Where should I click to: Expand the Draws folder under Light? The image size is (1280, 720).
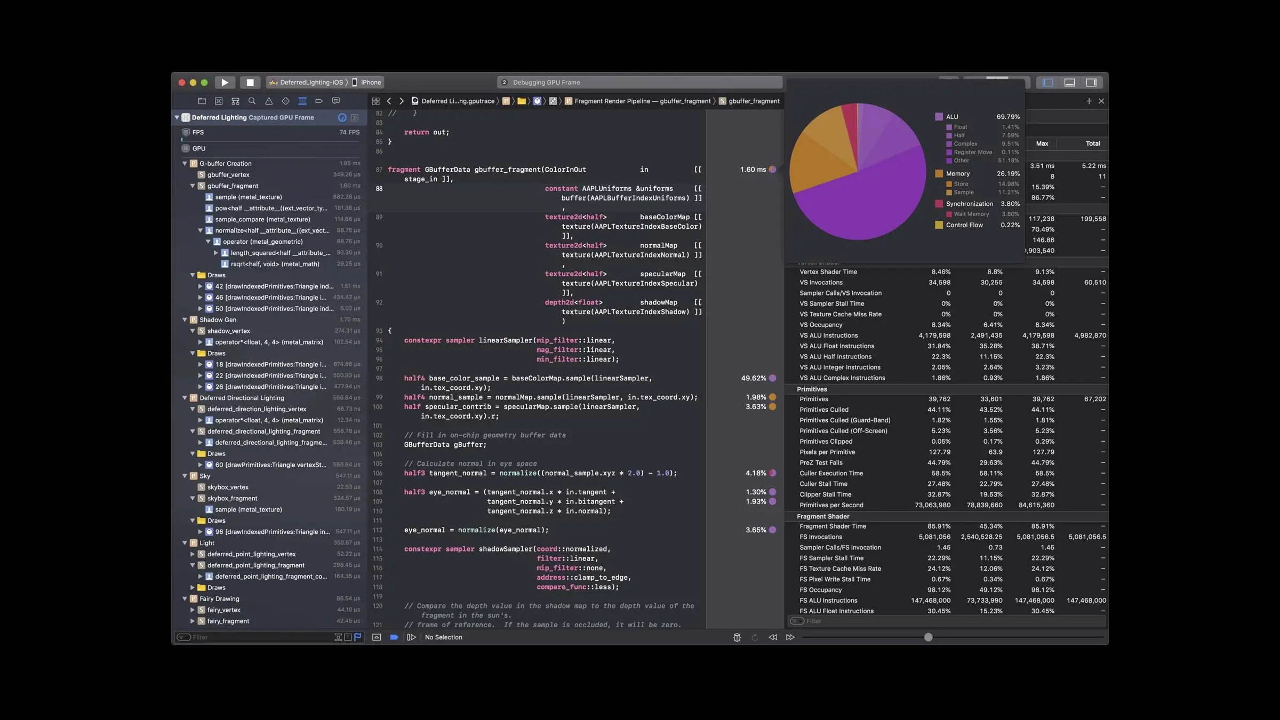coord(193,588)
